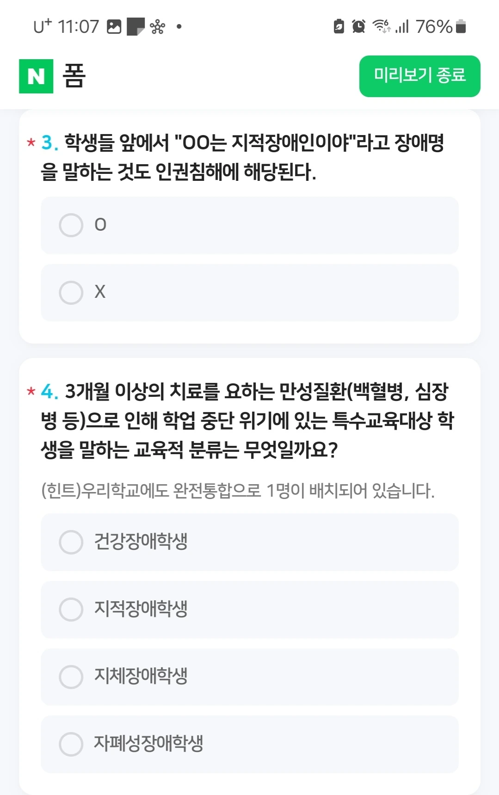Choose the 지체장애학생 radio option
499x795 pixels.
point(250,677)
